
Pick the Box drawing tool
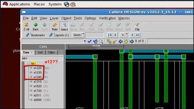82,27
